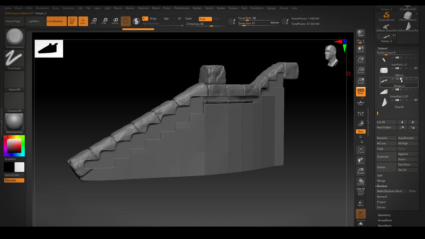Open the FreeHand stroke icon

(15, 59)
